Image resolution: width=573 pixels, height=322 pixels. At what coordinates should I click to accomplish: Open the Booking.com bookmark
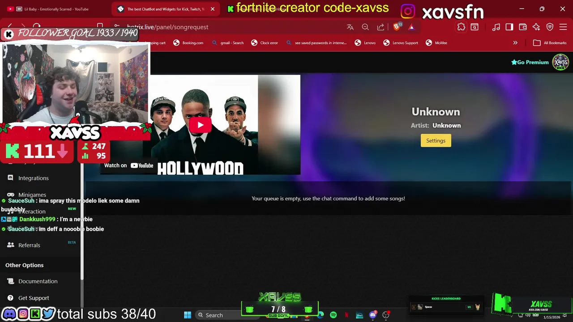[x=188, y=43]
